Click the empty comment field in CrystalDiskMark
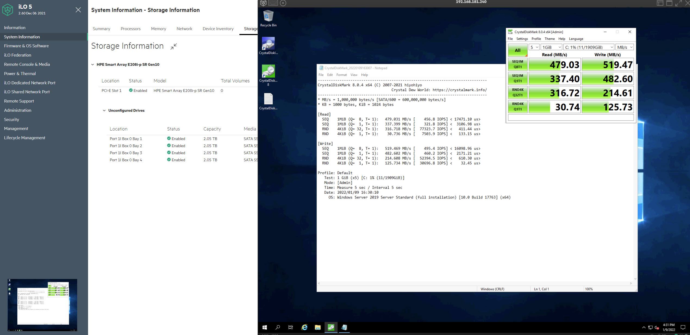 click(x=571, y=117)
